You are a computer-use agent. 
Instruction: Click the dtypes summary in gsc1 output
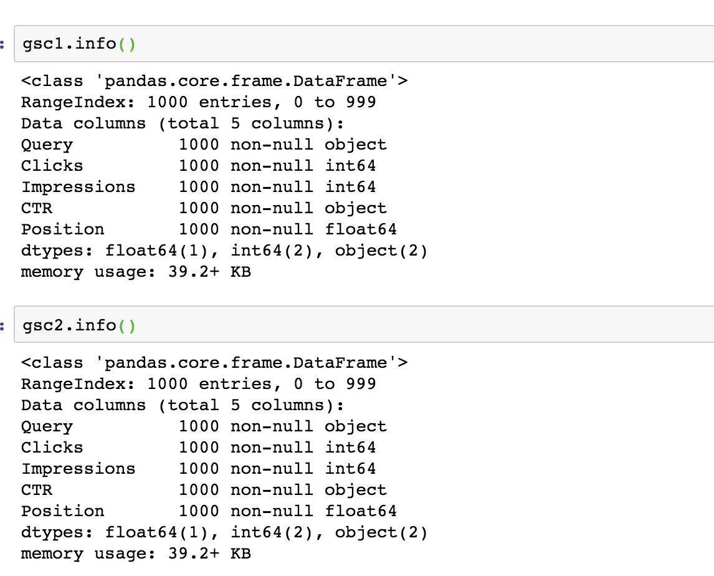pyautogui.click(x=224, y=251)
